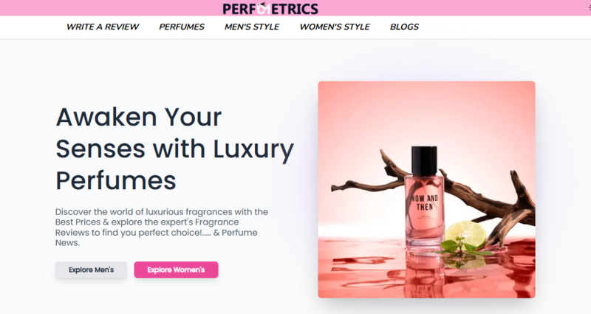Screen dimensions: 591x314
Task: Click the Perfometrics logo in header
Action: (270, 8)
